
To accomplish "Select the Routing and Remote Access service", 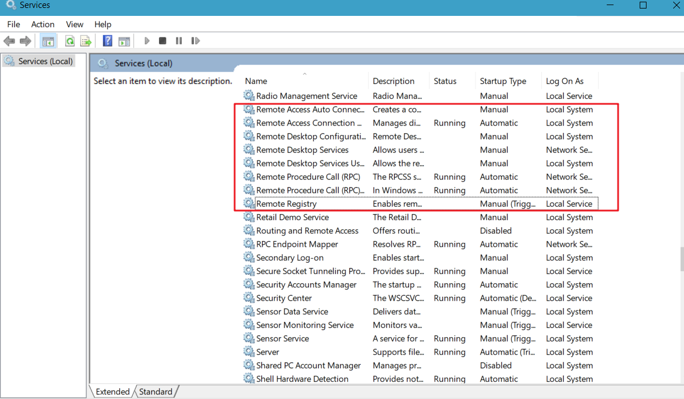I will click(x=307, y=230).
